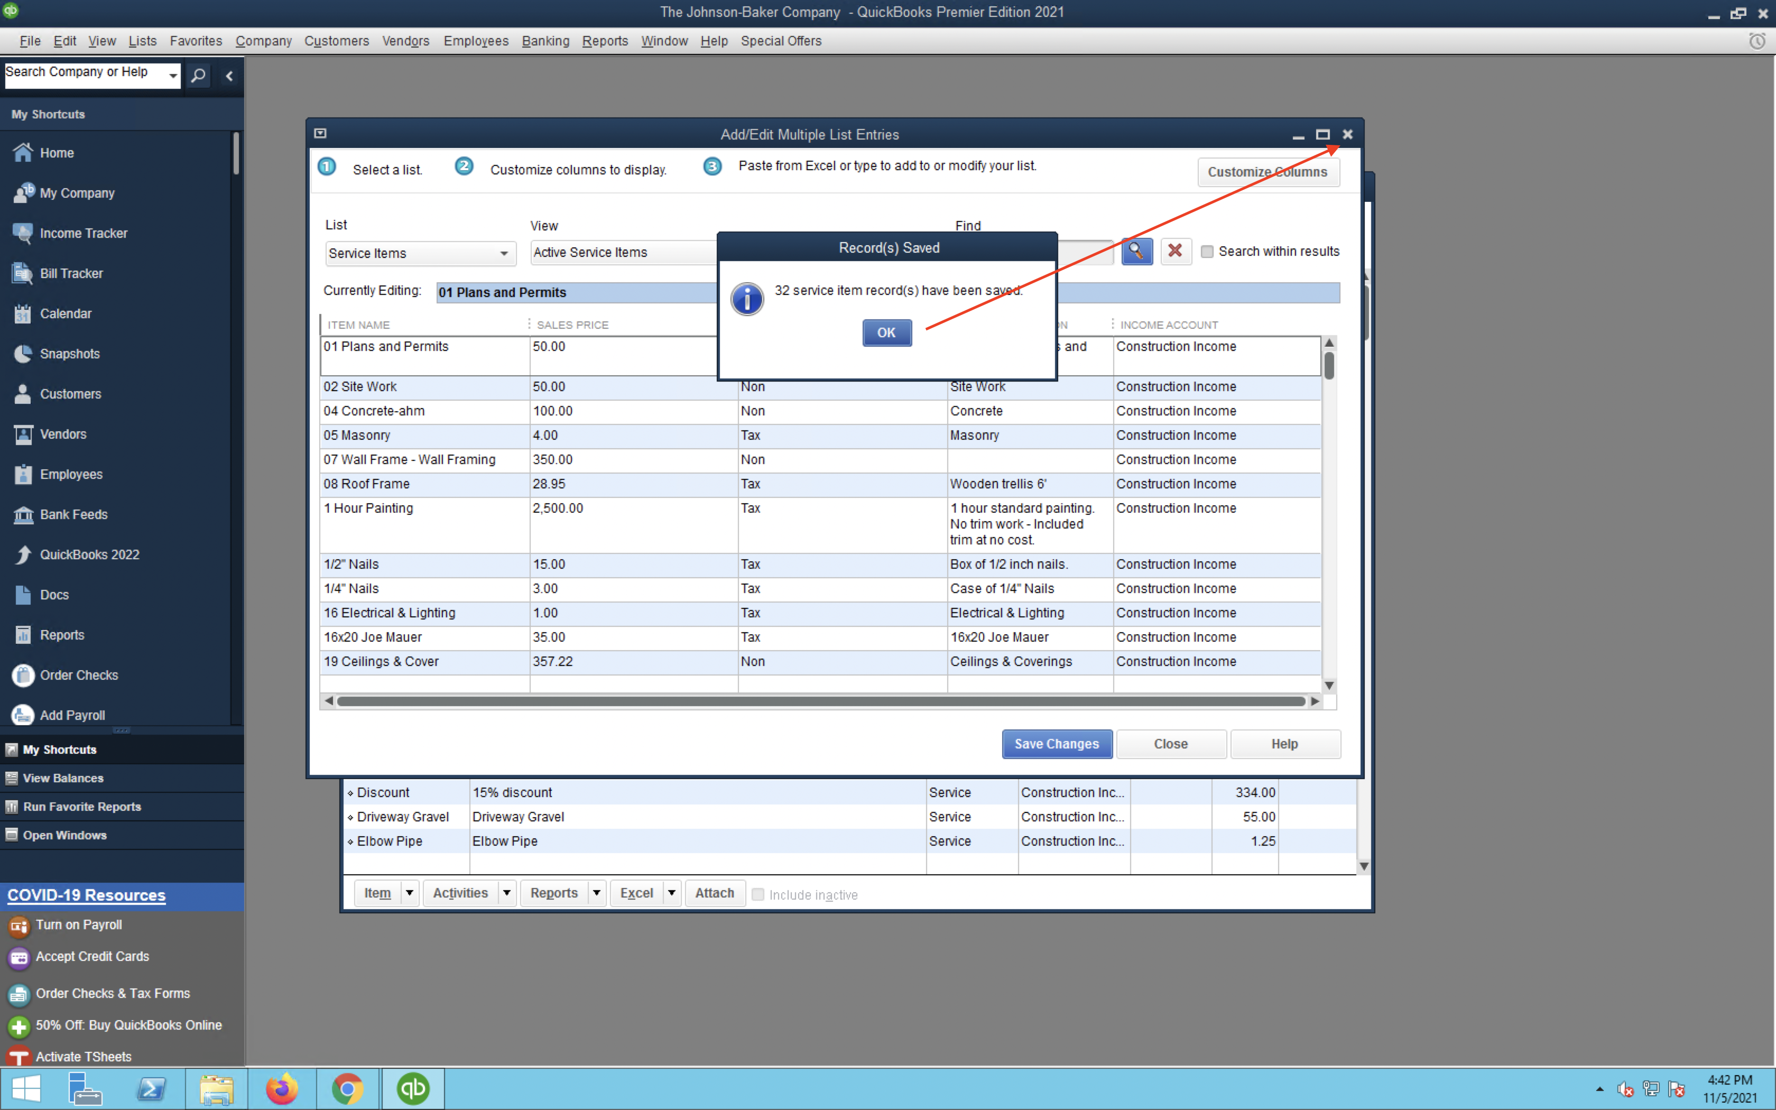Click the Close button in dialog footer

(x=1171, y=744)
